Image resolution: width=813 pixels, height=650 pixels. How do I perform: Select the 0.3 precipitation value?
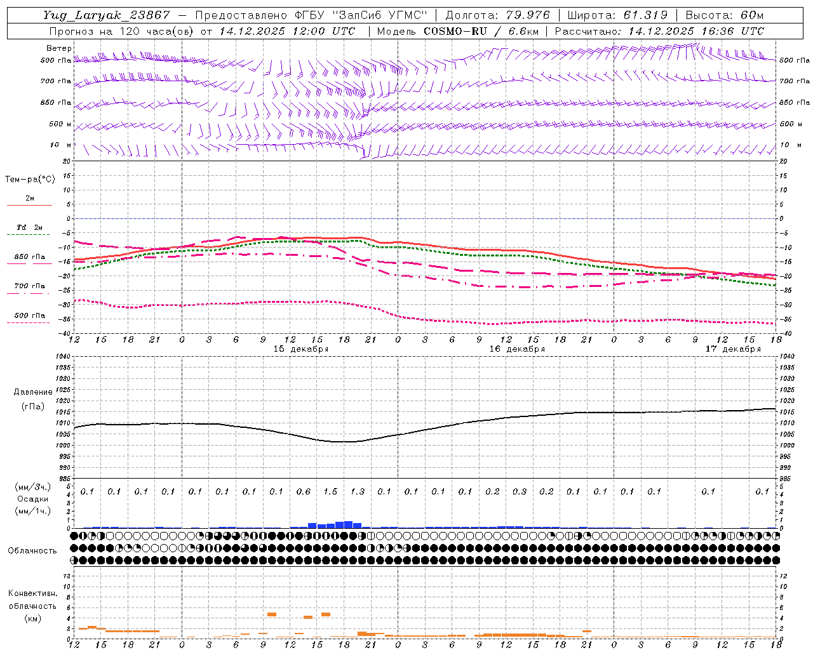[520, 491]
